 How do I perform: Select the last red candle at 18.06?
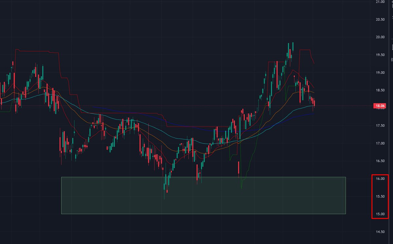[x=314, y=103]
